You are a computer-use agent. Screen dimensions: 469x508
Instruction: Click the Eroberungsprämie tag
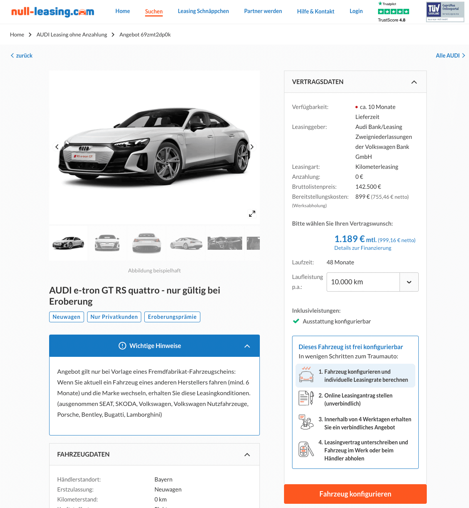coord(172,317)
